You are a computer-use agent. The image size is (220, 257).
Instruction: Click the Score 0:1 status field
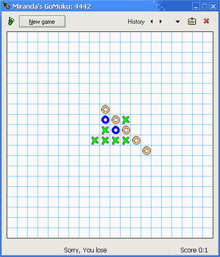point(194,250)
